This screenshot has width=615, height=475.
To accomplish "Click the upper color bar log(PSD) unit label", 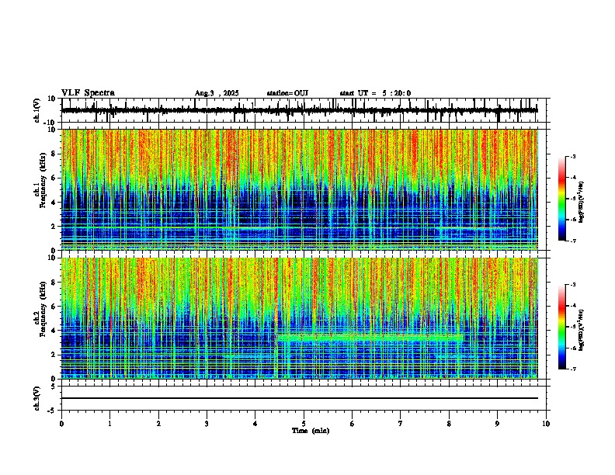I will [582, 202].
